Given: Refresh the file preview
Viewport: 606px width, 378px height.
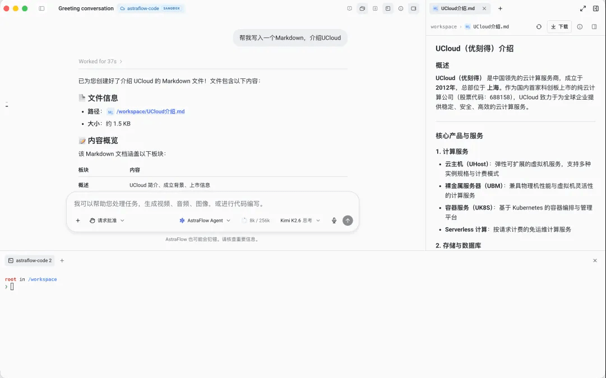Looking at the screenshot, I should (539, 27).
